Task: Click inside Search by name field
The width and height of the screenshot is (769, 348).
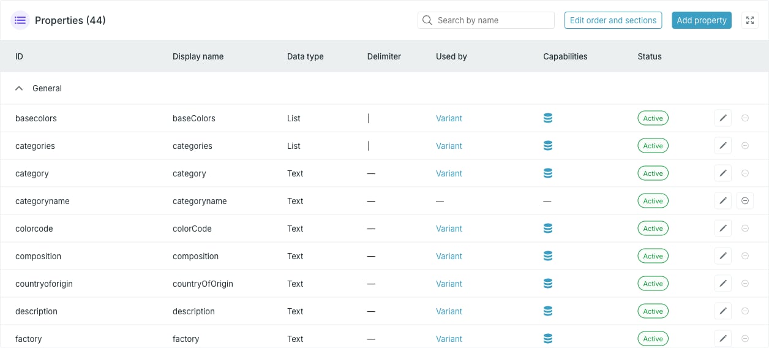Action: (486, 20)
